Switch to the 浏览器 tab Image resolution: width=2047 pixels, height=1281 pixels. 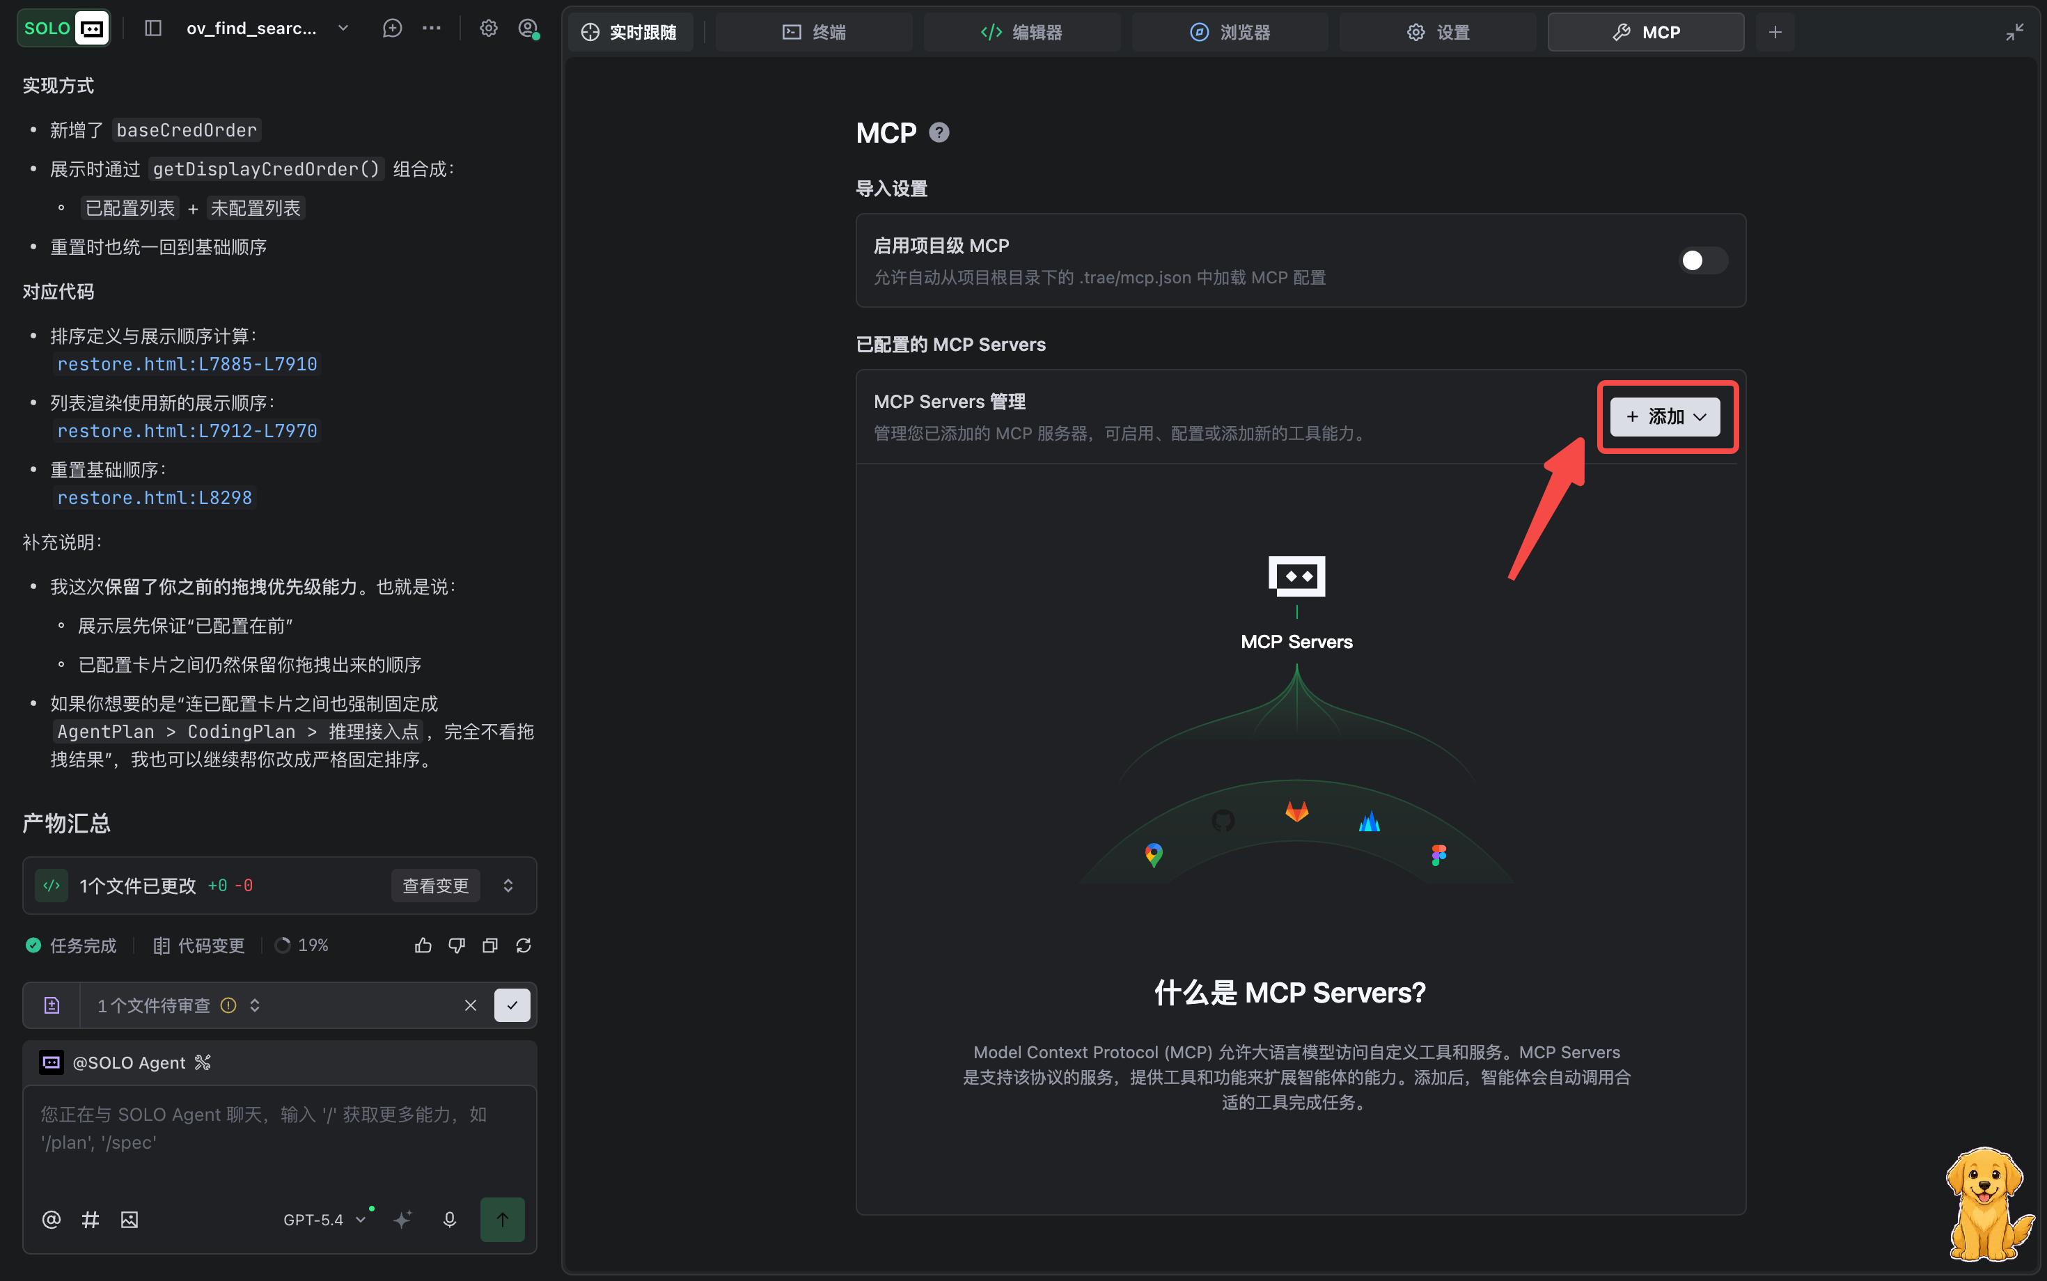(1230, 32)
